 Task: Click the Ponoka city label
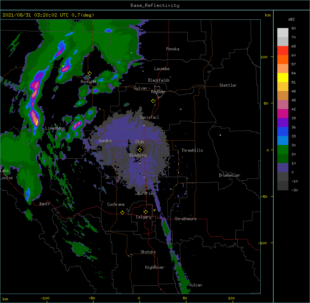coord(173,49)
